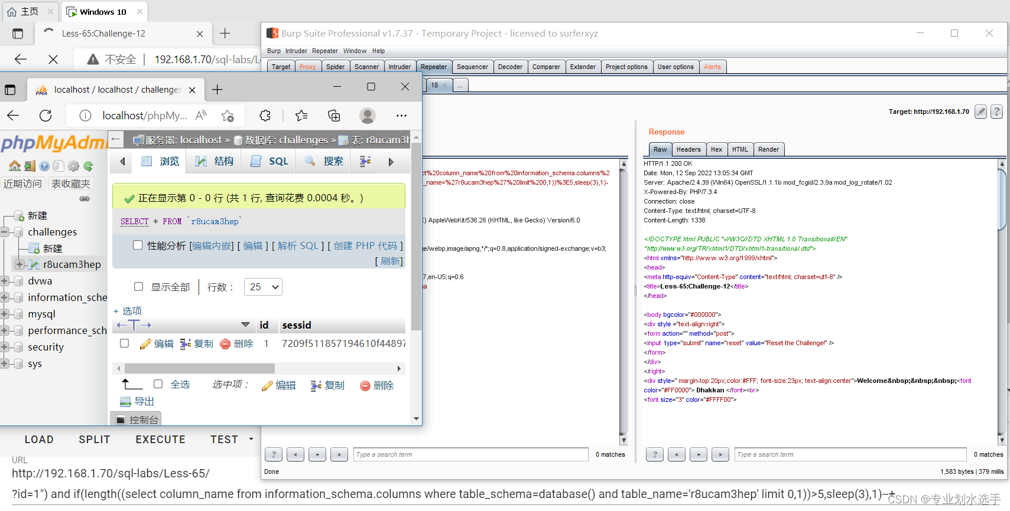Screen dimensions: 1010x511
Task: Enable the show all rows checkbox
Action: coord(138,286)
